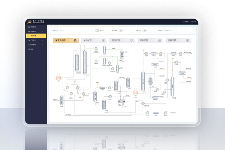Viewport: 225px width, 150px height.
Task: Select the horizontal drum above the center-right column
Action: 155,65
